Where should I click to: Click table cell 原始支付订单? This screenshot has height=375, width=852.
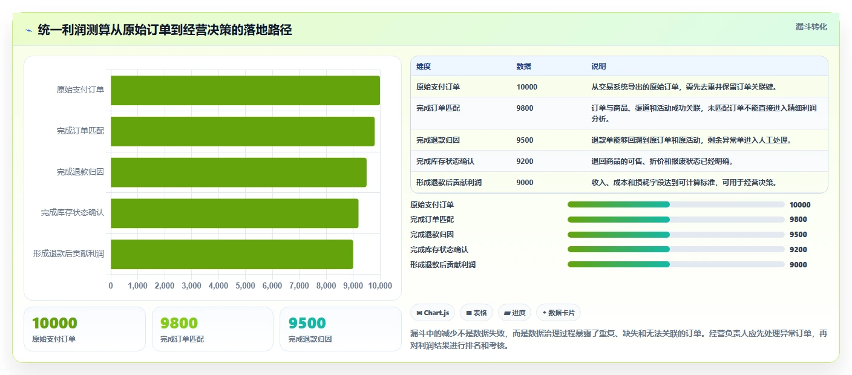click(438, 87)
